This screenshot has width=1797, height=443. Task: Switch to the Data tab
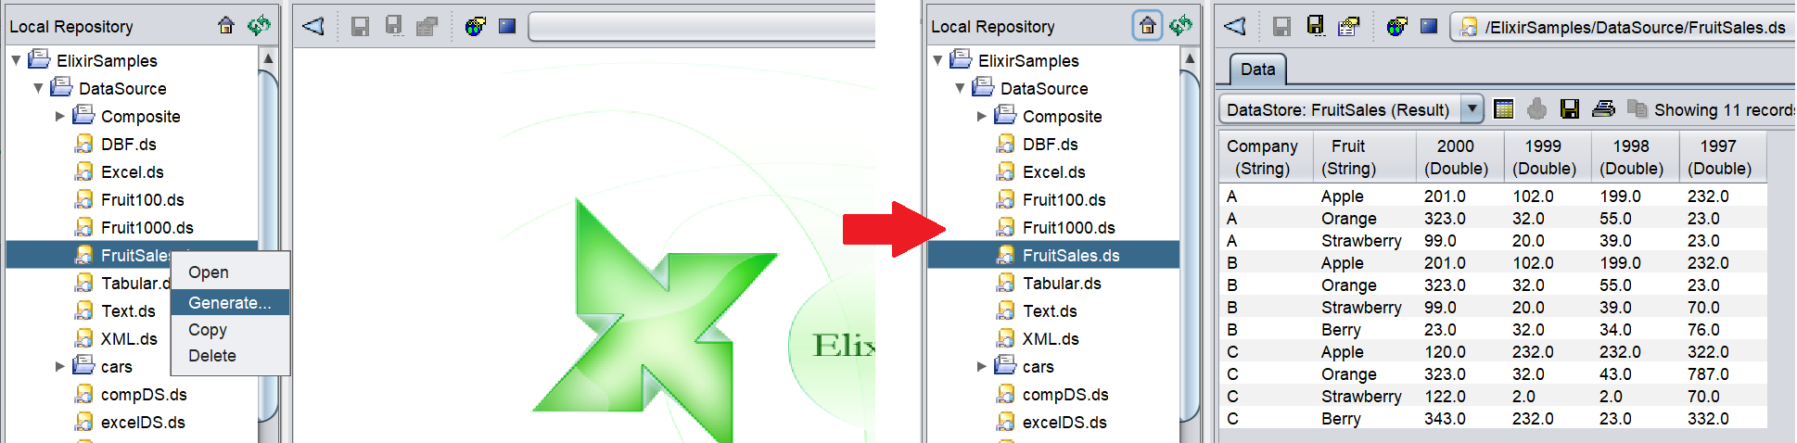click(1257, 70)
